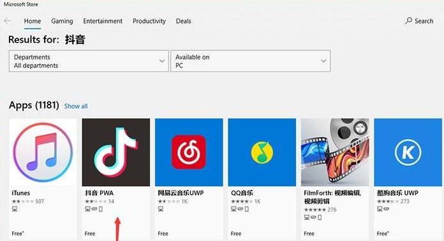Click Free price under QQ音乐

pos(236,233)
